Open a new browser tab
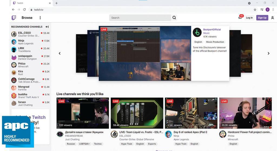Viewport: 277px width, 151px height. (x=56, y=3)
